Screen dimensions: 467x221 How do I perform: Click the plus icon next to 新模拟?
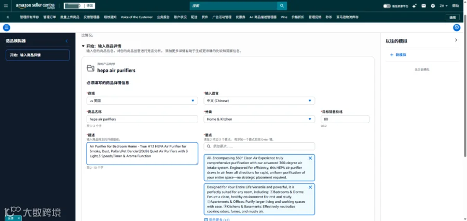pos(392,55)
